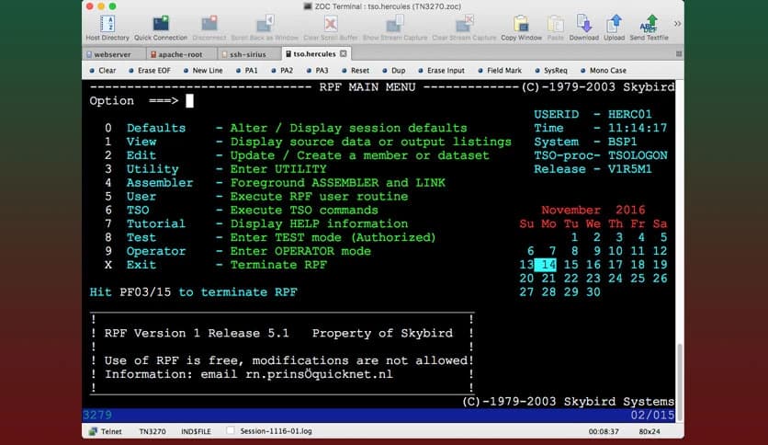
Task: Click the 80x24 screen size indicator
Action: [x=649, y=432]
